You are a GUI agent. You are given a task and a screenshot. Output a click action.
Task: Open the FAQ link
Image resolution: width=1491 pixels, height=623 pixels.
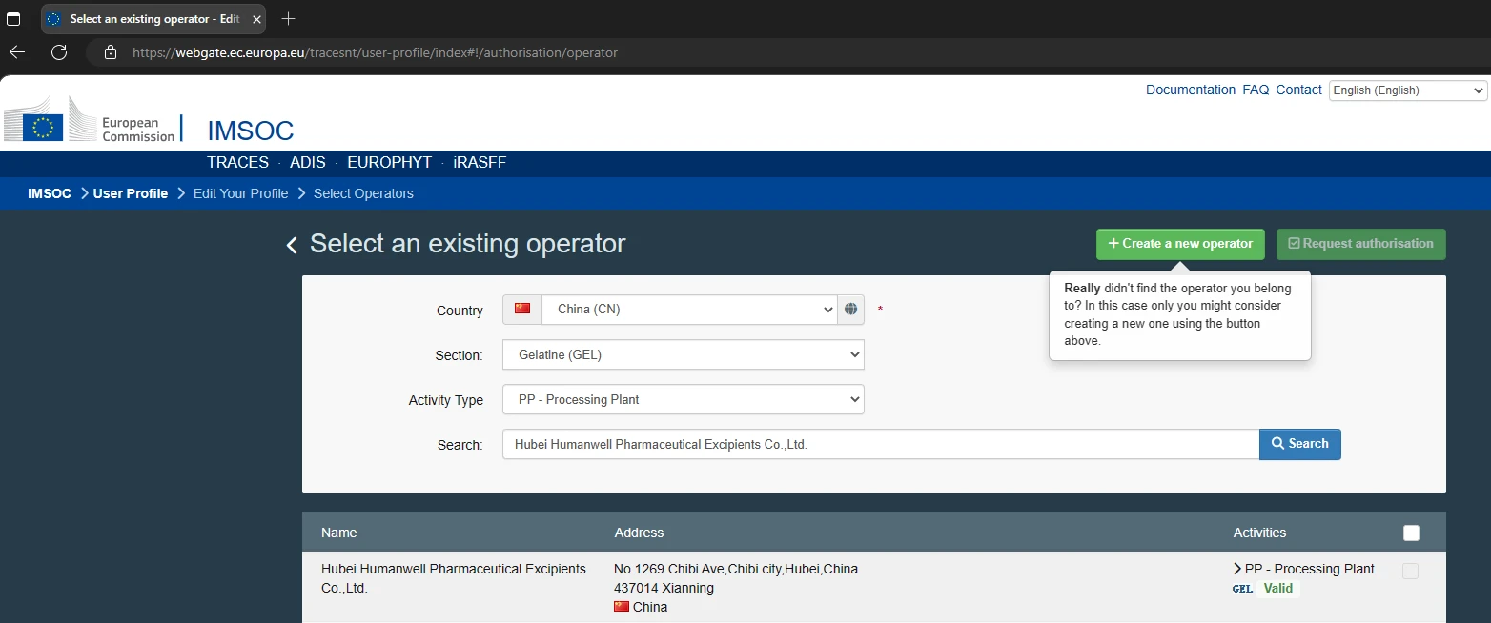coord(1256,90)
